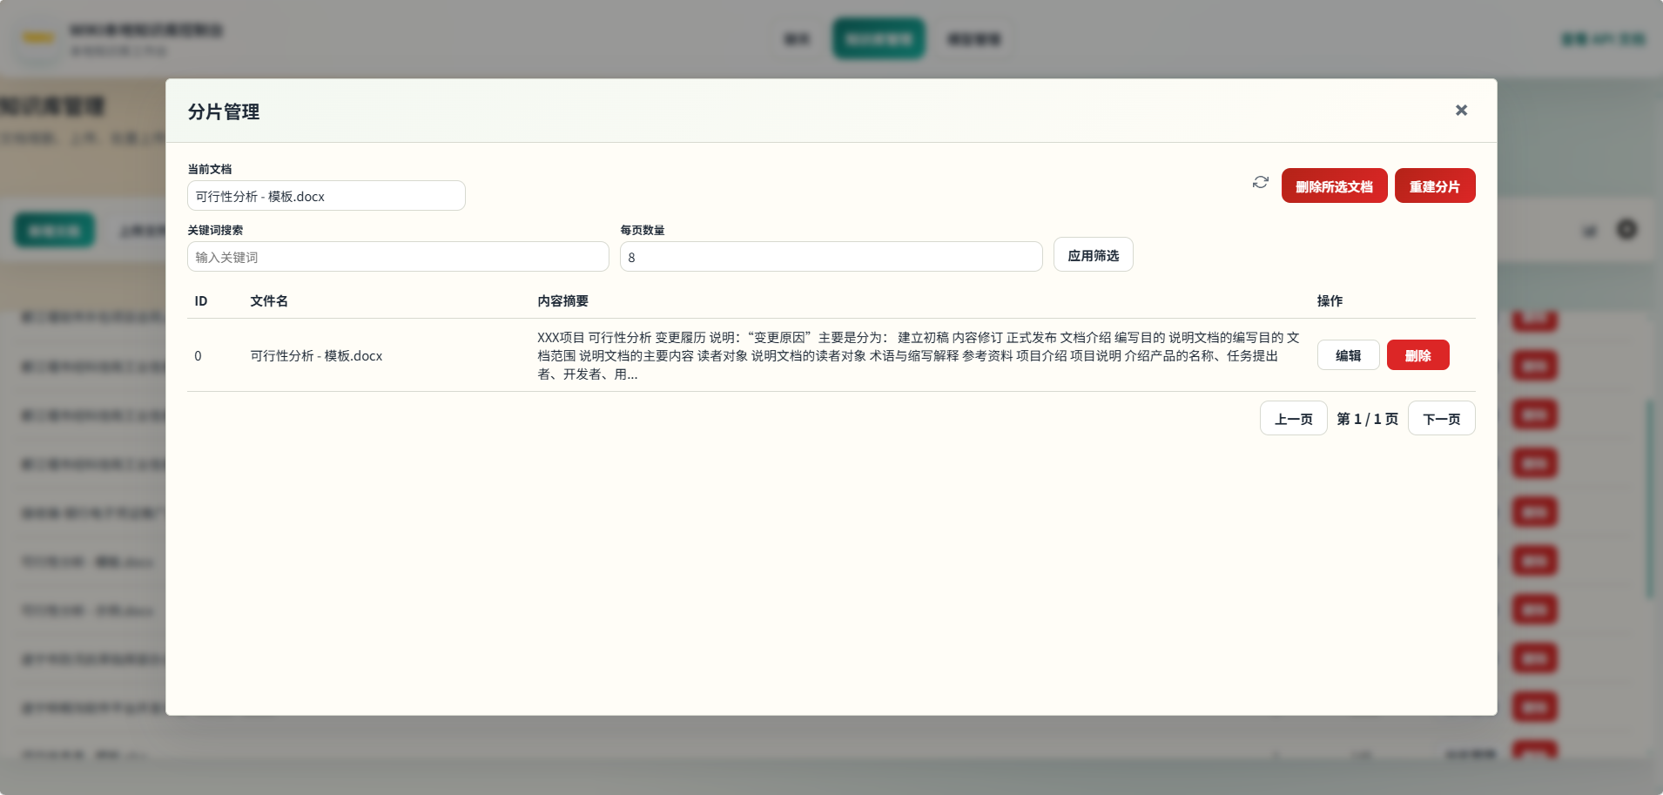1663x795 pixels.
Task: Click the 删除所选文档 red button
Action: click(1333, 185)
